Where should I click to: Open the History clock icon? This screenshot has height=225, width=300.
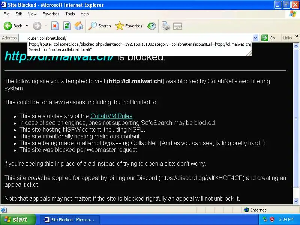click(x=151, y=26)
